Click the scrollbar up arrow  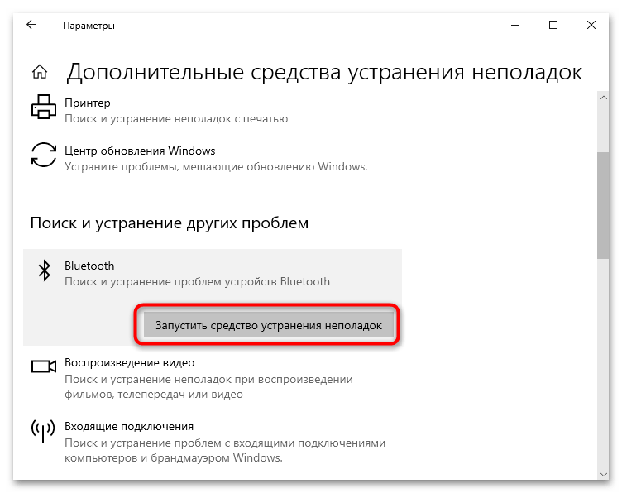point(603,98)
